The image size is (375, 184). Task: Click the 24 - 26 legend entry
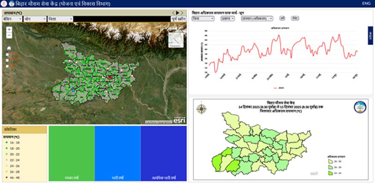(13, 166)
